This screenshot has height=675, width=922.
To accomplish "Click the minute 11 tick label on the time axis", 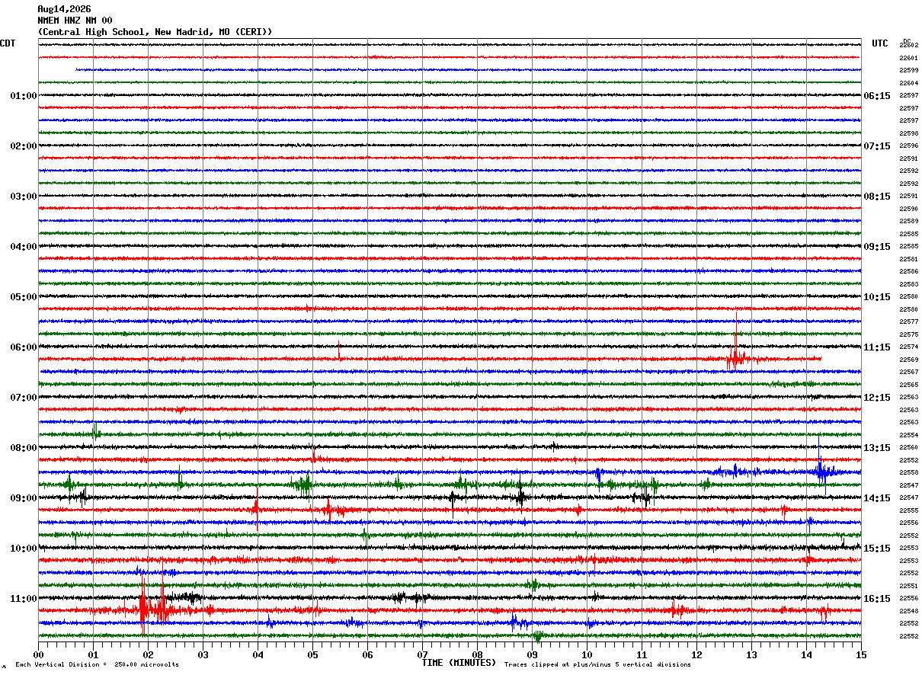I will coord(642,654).
